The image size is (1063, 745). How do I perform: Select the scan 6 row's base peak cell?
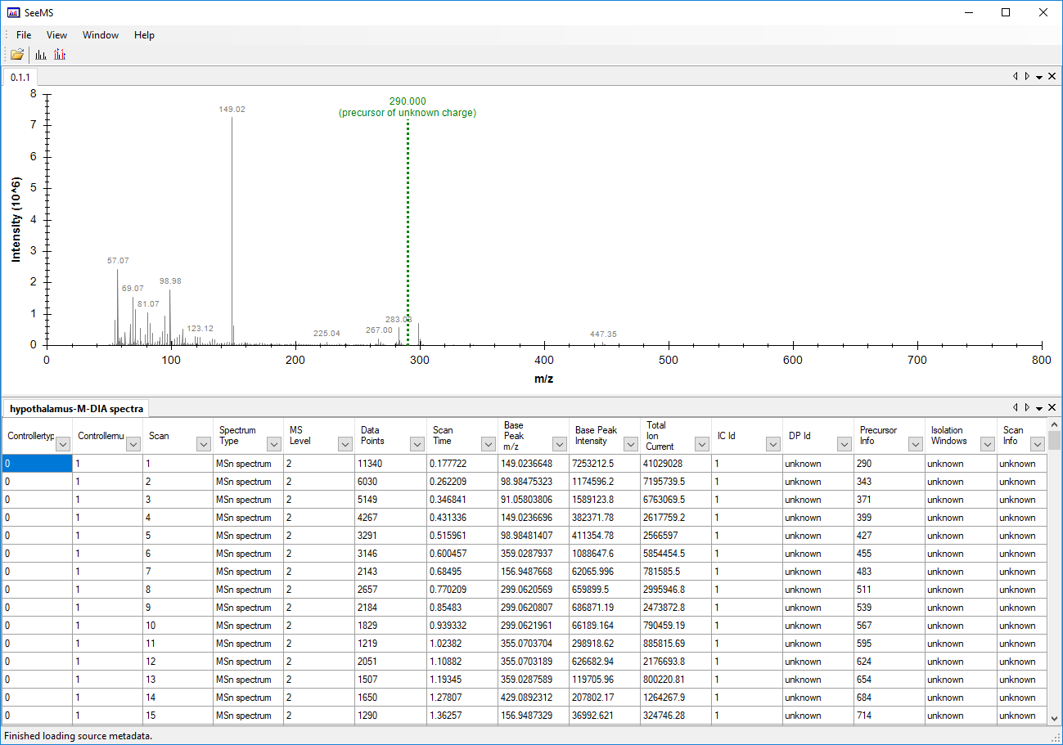tap(533, 554)
